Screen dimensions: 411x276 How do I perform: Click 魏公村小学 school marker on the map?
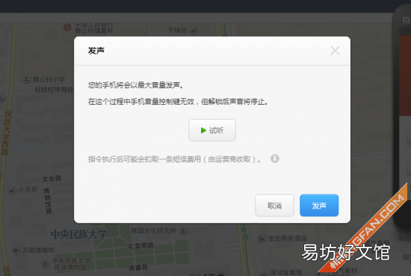pyautogui.click(x=26, y=79)
